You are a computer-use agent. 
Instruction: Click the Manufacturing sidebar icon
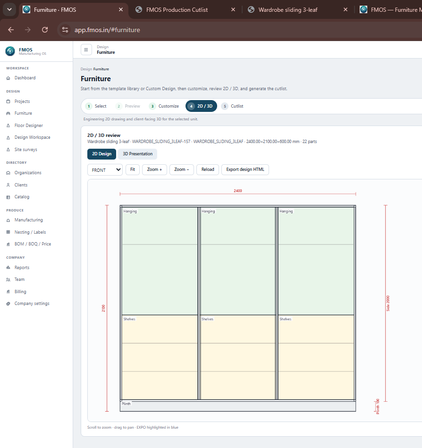pos(8,220)
